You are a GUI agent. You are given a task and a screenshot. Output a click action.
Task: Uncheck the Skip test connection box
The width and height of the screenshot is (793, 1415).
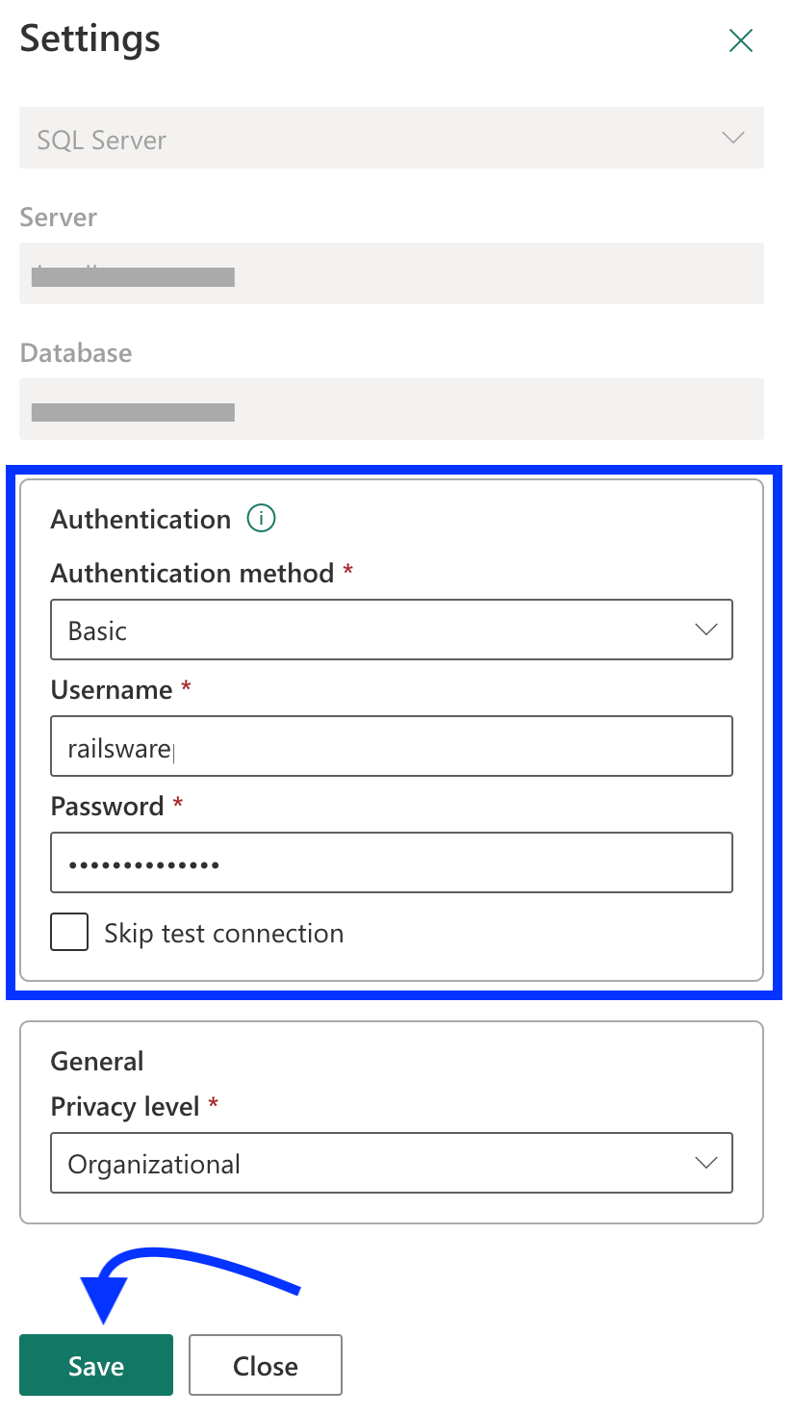[x=68, y=931]
